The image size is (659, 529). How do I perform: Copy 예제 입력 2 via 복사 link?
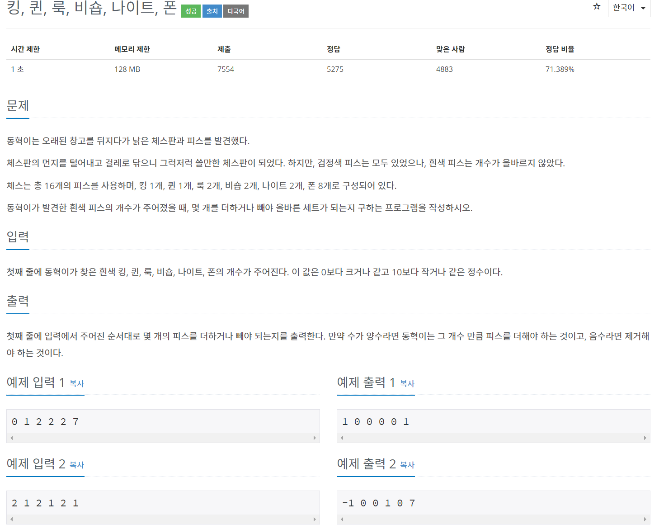point(77,465)
